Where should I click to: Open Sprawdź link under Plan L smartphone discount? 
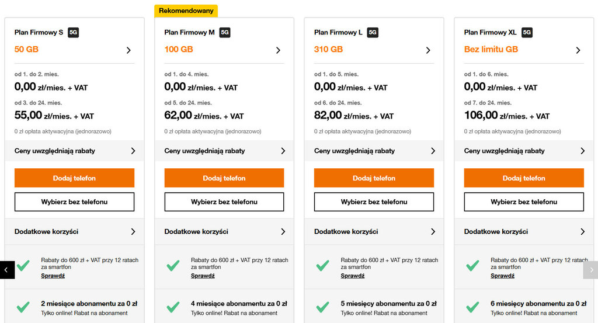click(x=353, y=276)
